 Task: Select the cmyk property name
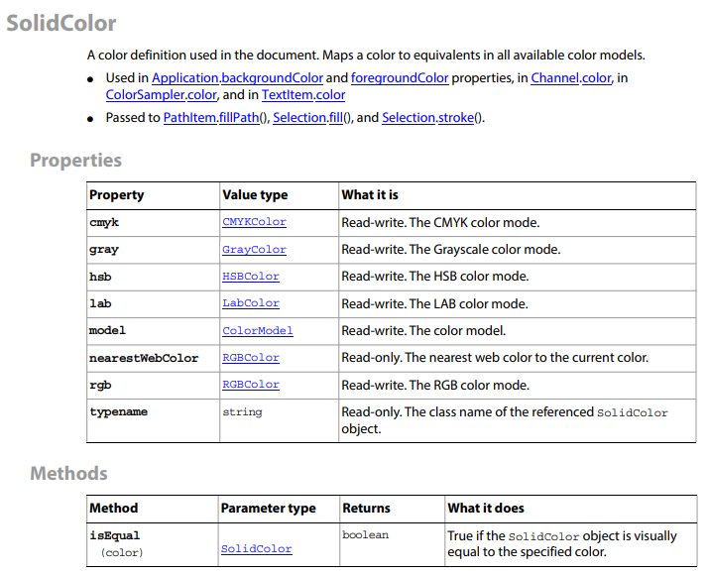pyautogui.click(x=104, y=222)
